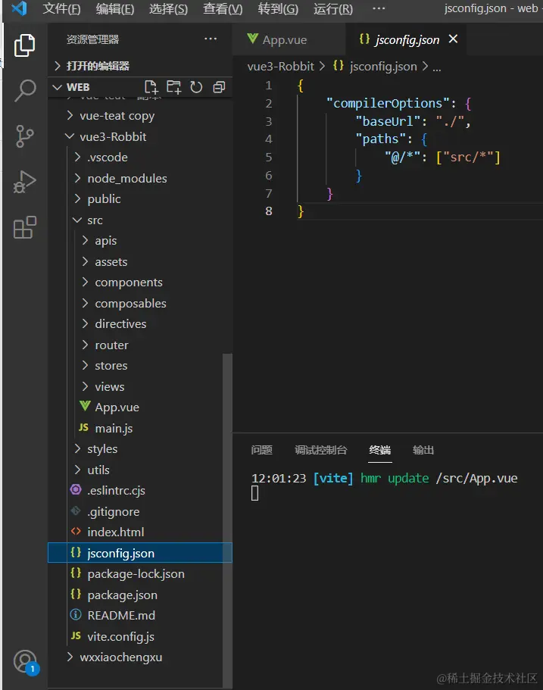The height and width of the screenshot is (690, 543).
Task: Open the 转到(G) menu
Action: (278, 9)
